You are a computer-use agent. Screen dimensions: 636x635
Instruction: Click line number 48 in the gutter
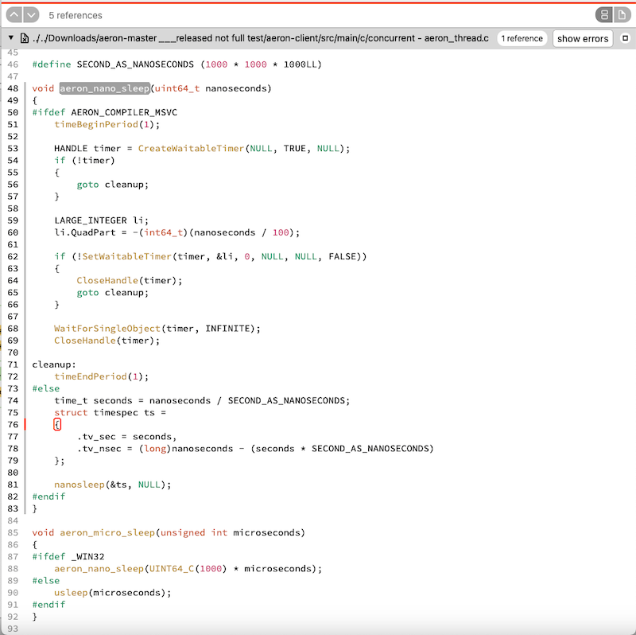[x=13, y=88]
